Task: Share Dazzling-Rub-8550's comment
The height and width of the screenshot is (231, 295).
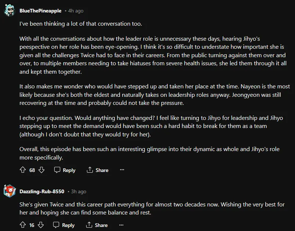Action: pyautogui.click(x=96, y=225)
